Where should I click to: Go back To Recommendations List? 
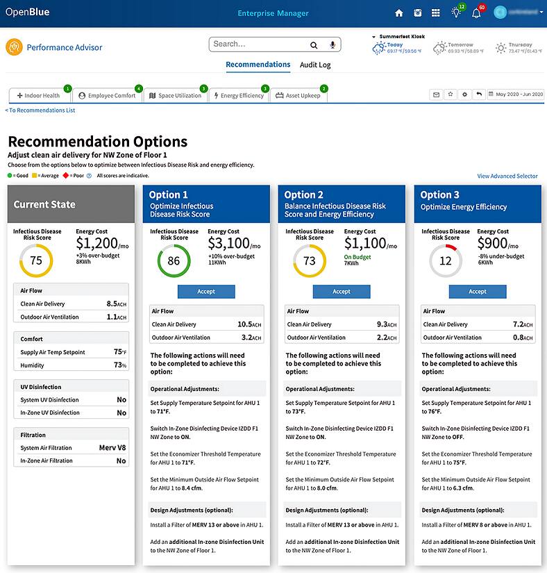[40, 110]
